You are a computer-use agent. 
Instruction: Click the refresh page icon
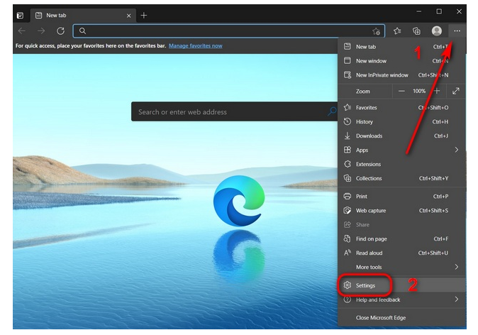61,31
